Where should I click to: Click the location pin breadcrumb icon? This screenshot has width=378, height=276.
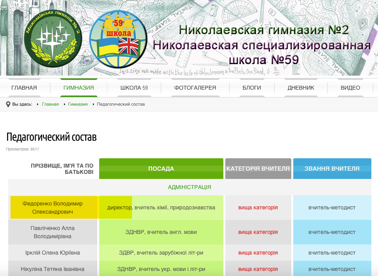(x=8, y=104)
